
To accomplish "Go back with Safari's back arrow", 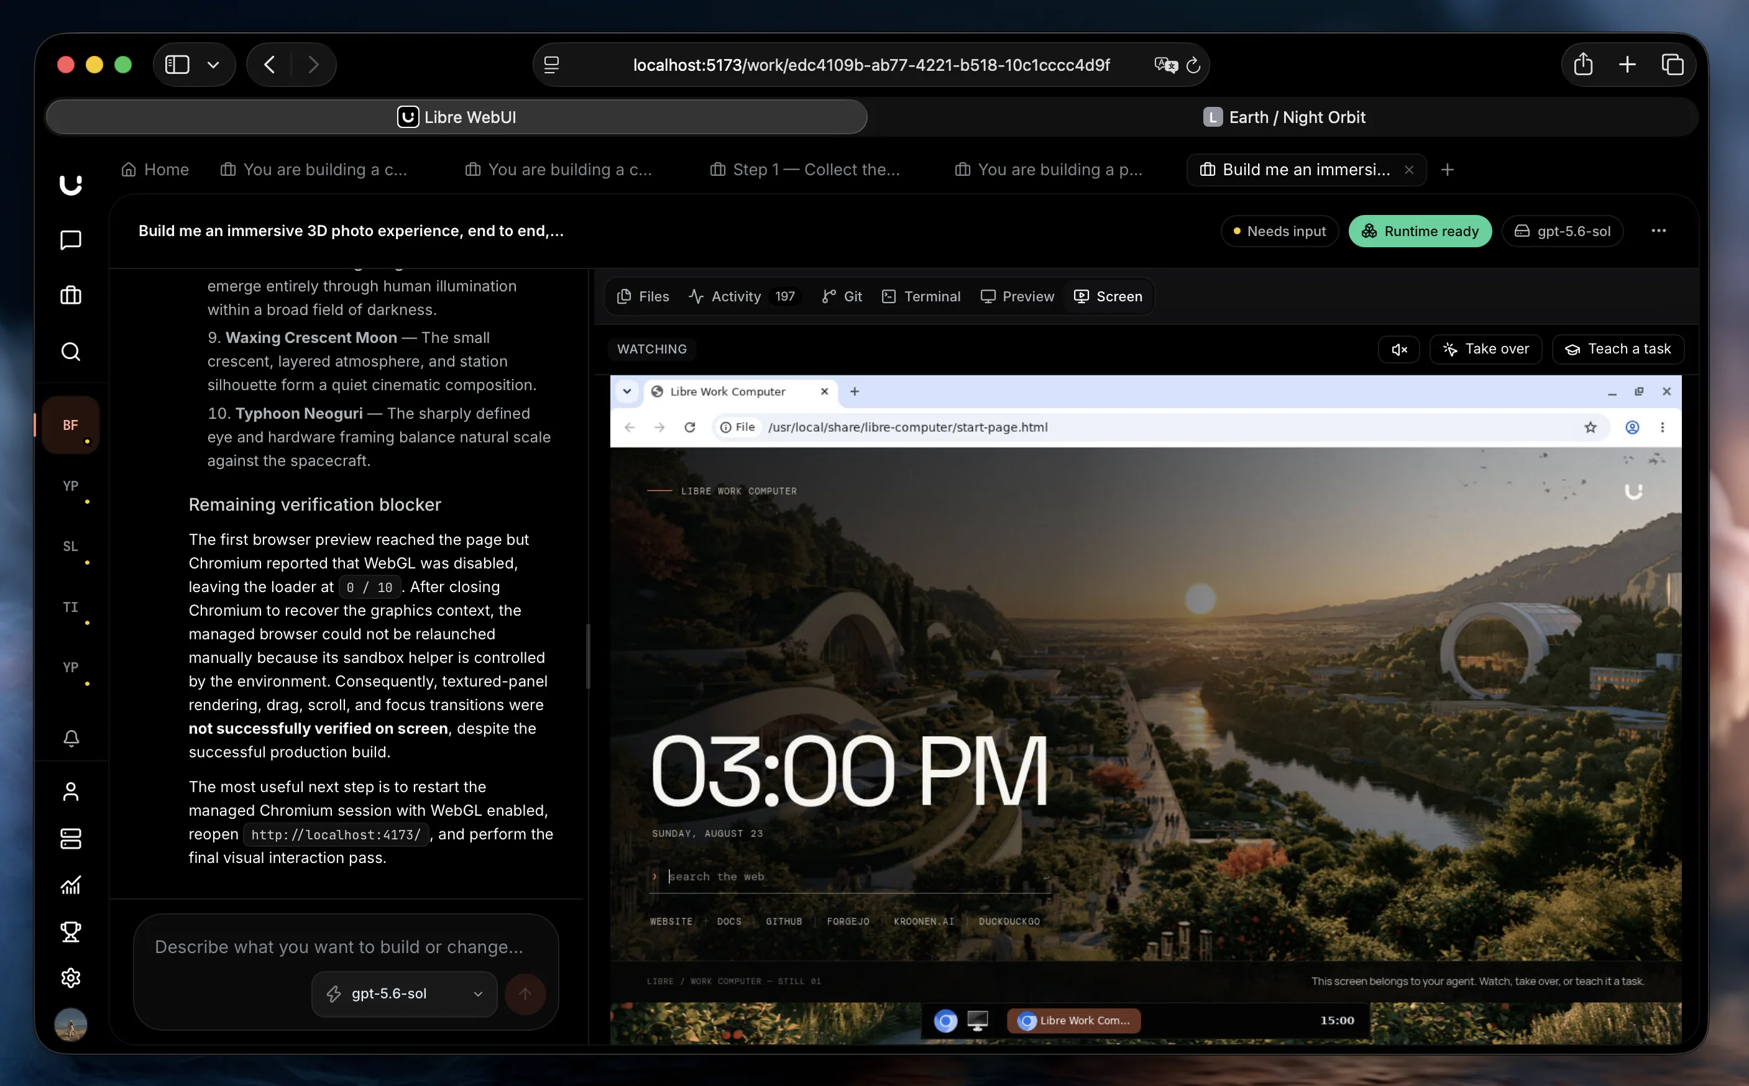I will pyautogui.click(x=270, y=65).
